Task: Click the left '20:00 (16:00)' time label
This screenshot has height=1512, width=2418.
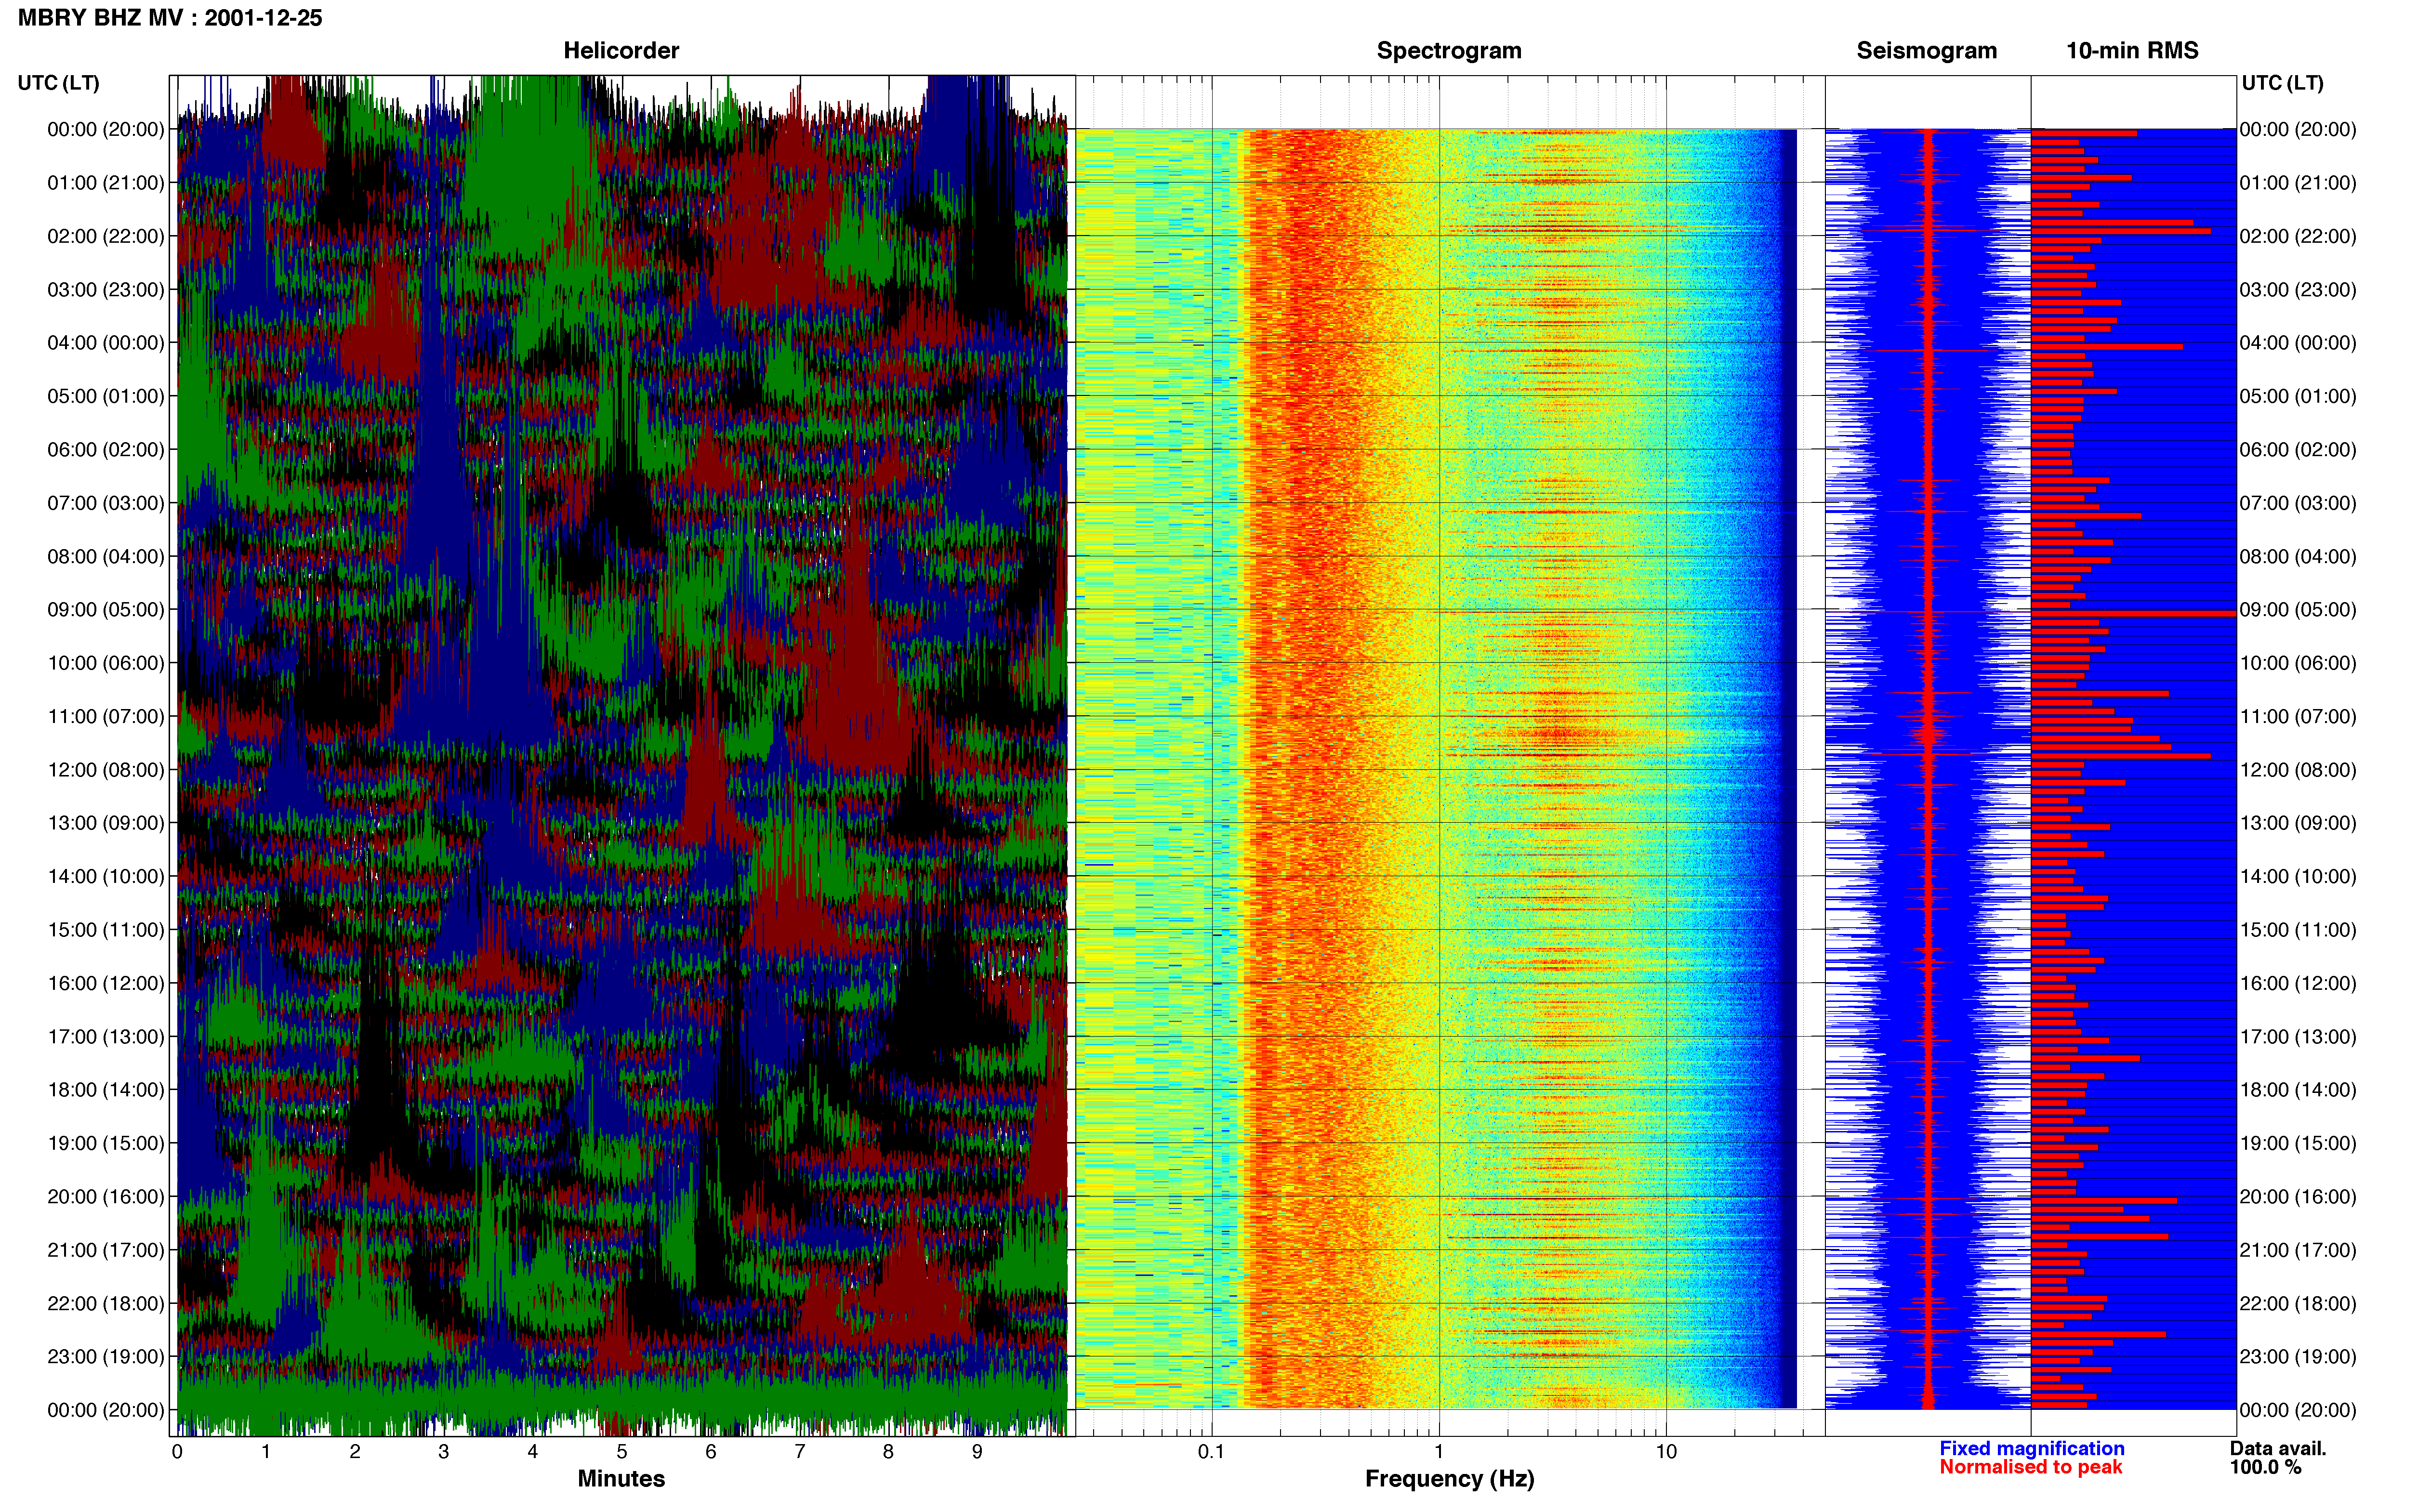Action: (x=106, y=1196)
